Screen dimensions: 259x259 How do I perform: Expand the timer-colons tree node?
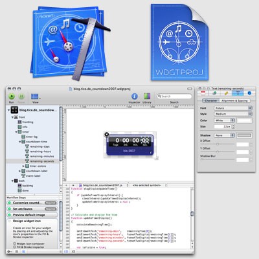click(x=23, y=166)
